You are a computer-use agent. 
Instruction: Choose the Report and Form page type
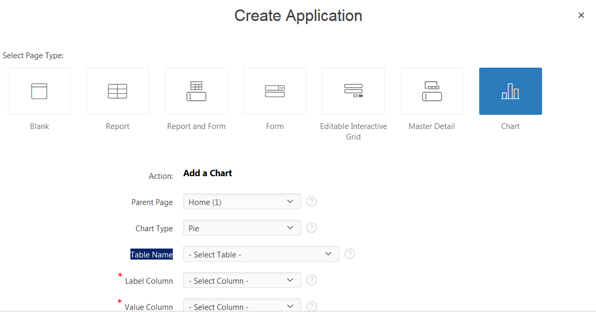(196, 91)
